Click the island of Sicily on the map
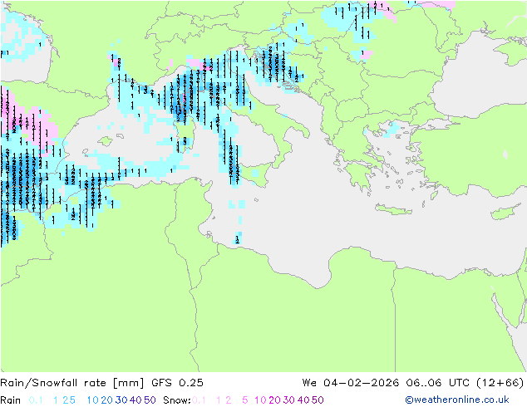This screenshot has width=527, height=407. (256, 174)
